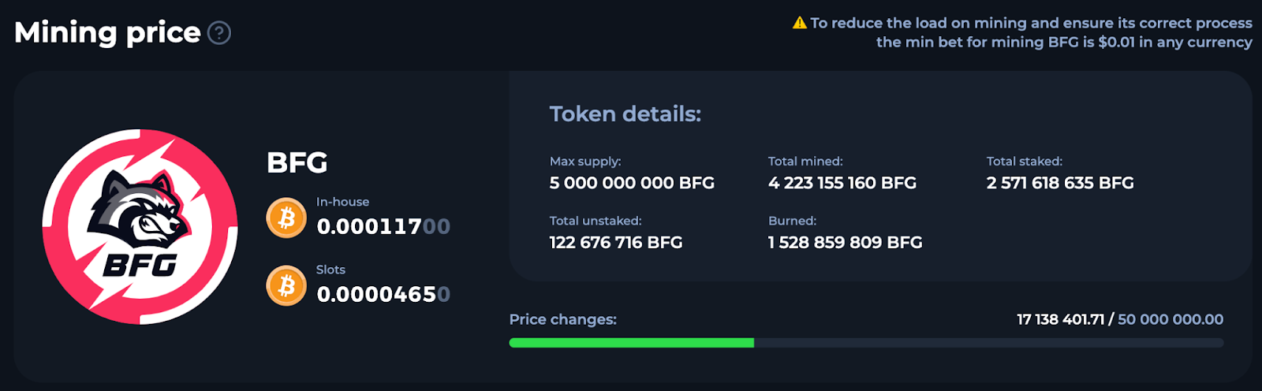Click the large BFG raccoon logo
1262x391 pixels.
click(140, 227)
